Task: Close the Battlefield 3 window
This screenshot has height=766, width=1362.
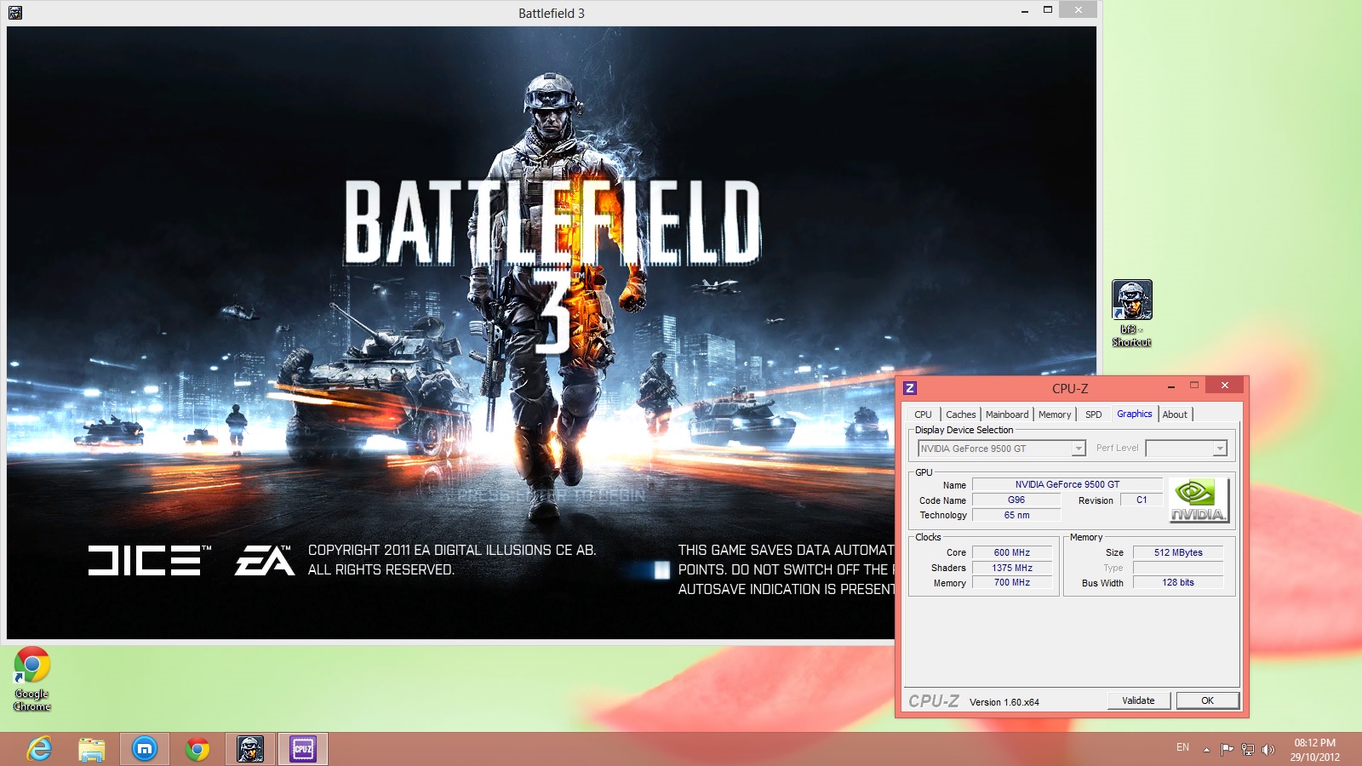Action: [1079, 10]
